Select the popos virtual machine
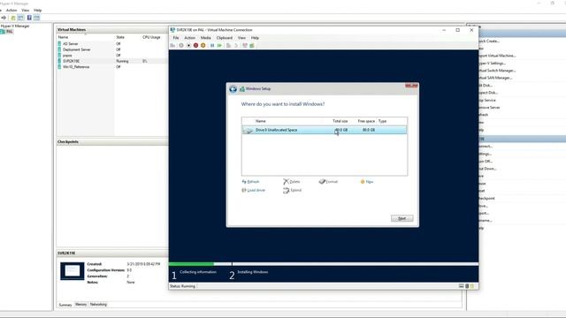The image size is (566, 318). [x=67, y=55]
